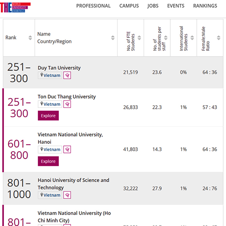Sort by No. of students per staff

(x=166, y=38)
